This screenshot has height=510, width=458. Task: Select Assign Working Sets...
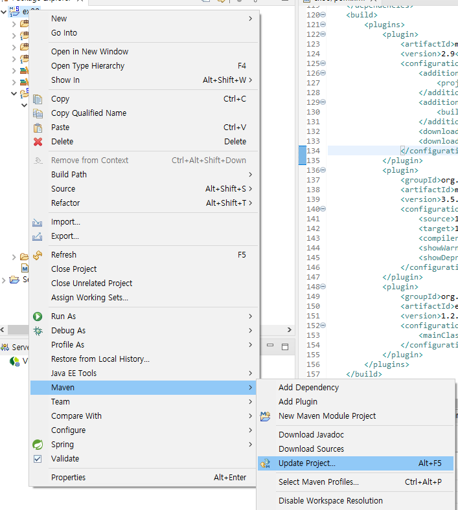tap(144, 298)
